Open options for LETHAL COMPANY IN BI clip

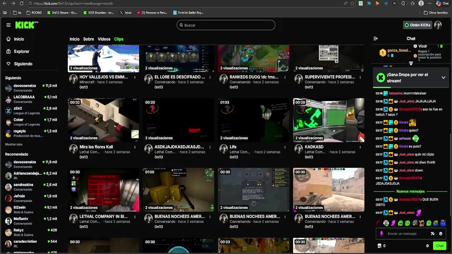coord(135,217)
